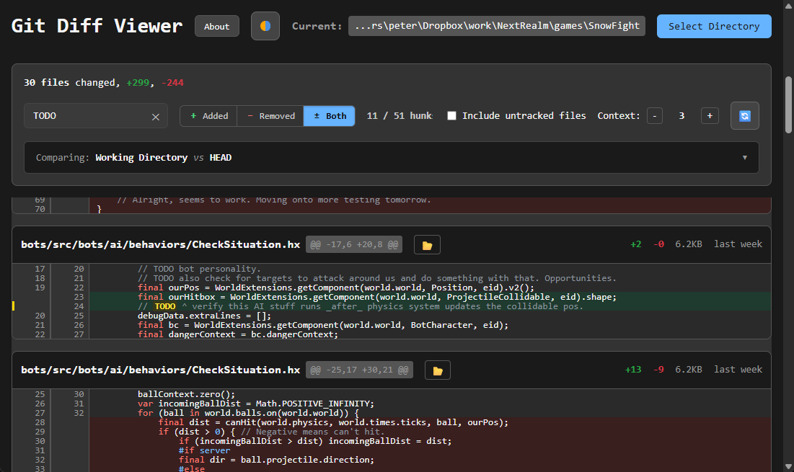
Task: Enable Include untracked files checkbox
Action: click(451, 116)
